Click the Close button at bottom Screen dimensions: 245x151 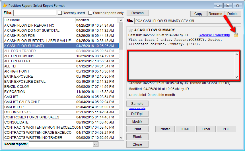[137, 144]
